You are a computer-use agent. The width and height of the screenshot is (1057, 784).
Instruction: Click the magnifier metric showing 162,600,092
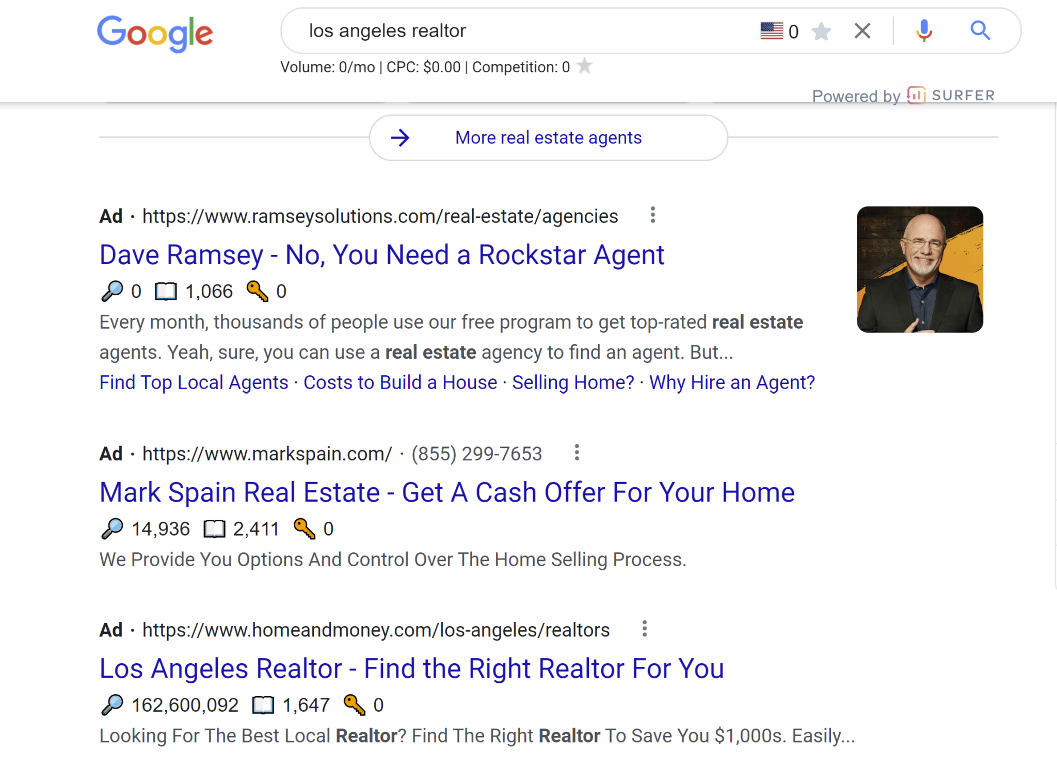(111, 703)
